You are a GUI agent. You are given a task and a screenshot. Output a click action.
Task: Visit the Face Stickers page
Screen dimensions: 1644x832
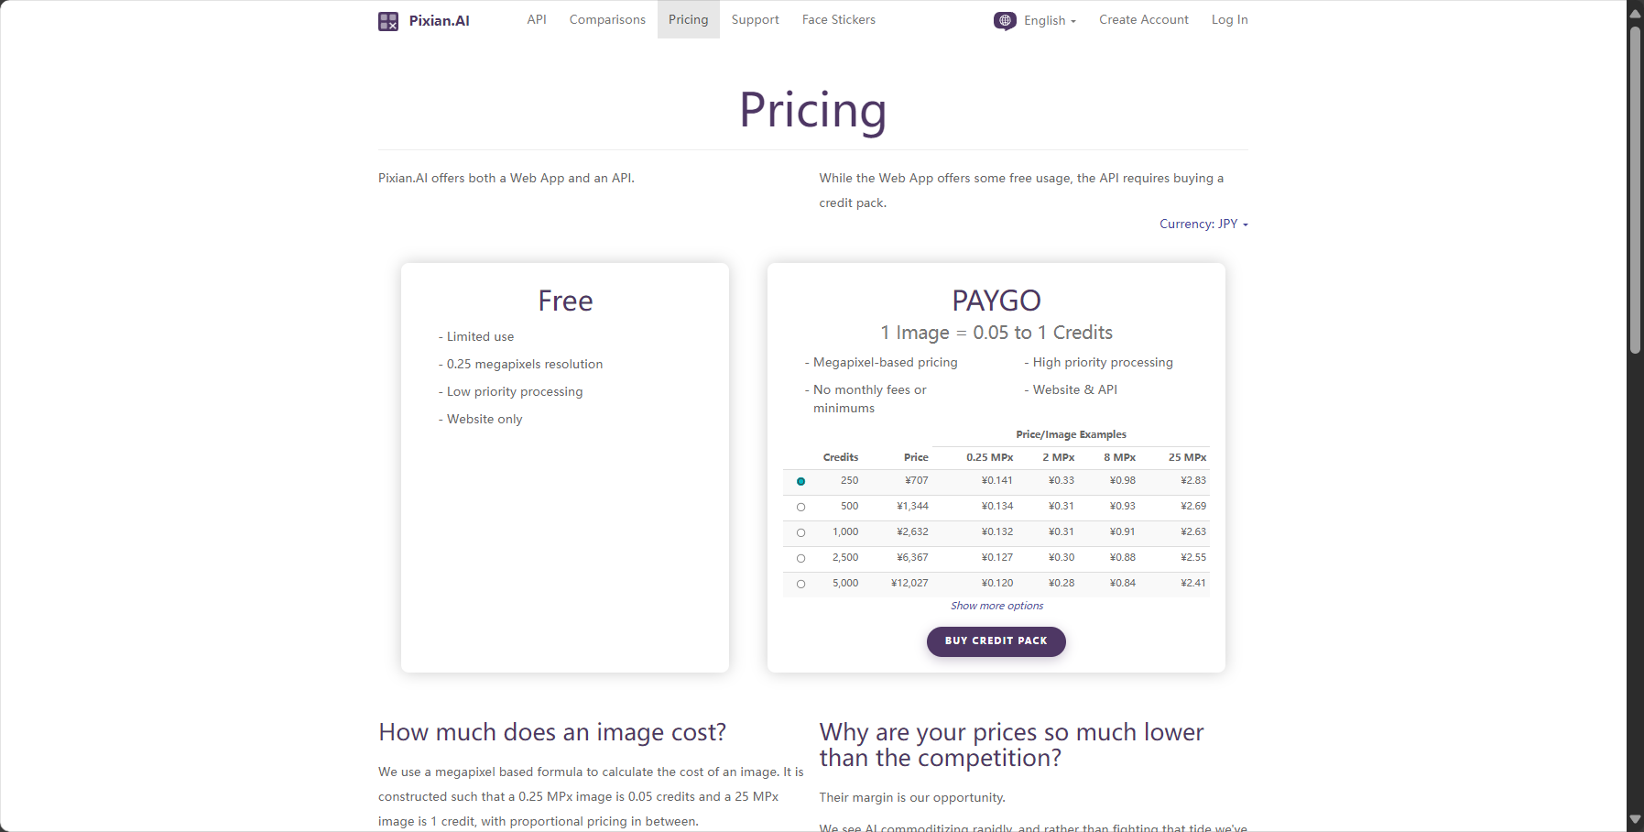(839, 19)
